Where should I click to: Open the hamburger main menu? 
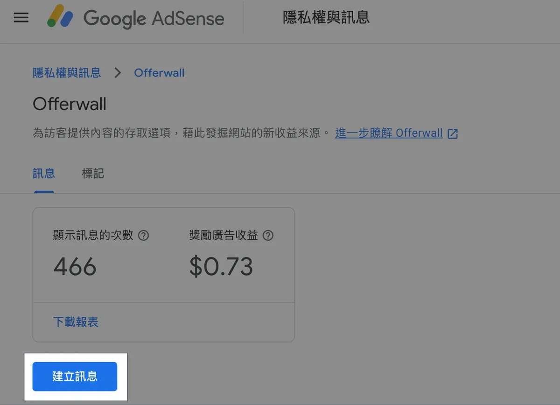[x=21, y=18]
